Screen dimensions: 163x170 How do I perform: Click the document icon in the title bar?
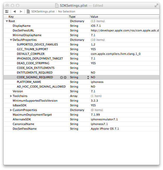57,5
